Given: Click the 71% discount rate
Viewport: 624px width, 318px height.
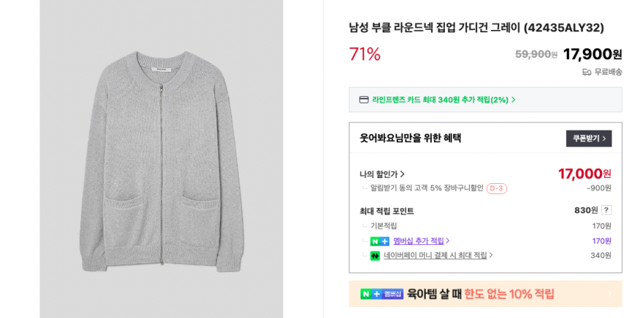Looking at the screenshot, I should 365,54.
